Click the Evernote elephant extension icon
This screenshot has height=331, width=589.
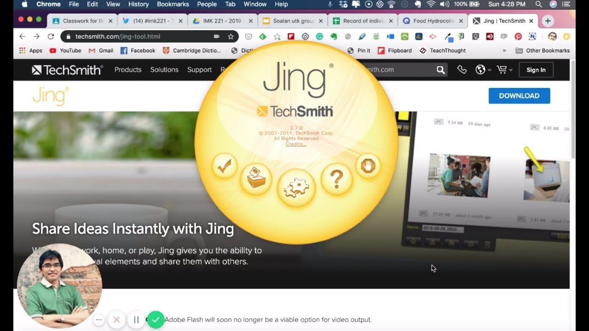333,36
